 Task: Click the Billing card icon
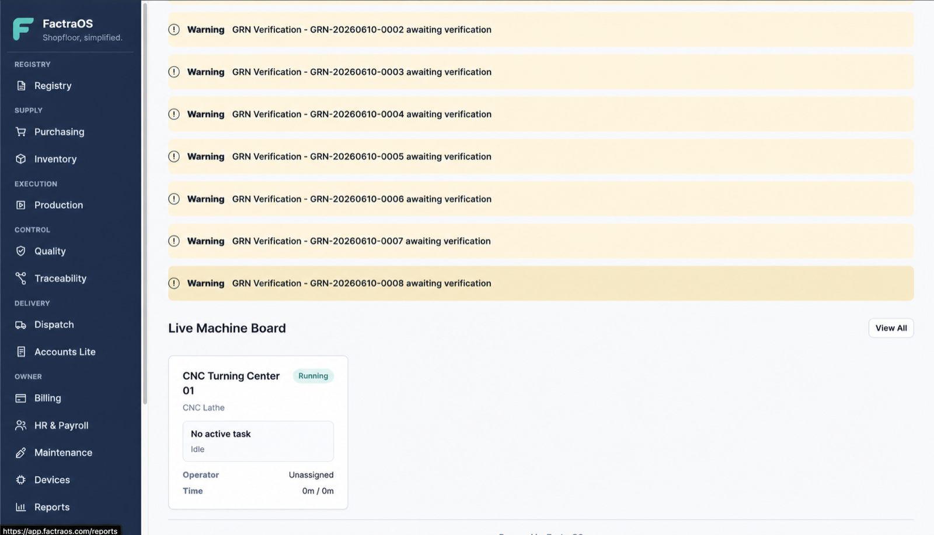click(21, 398)
